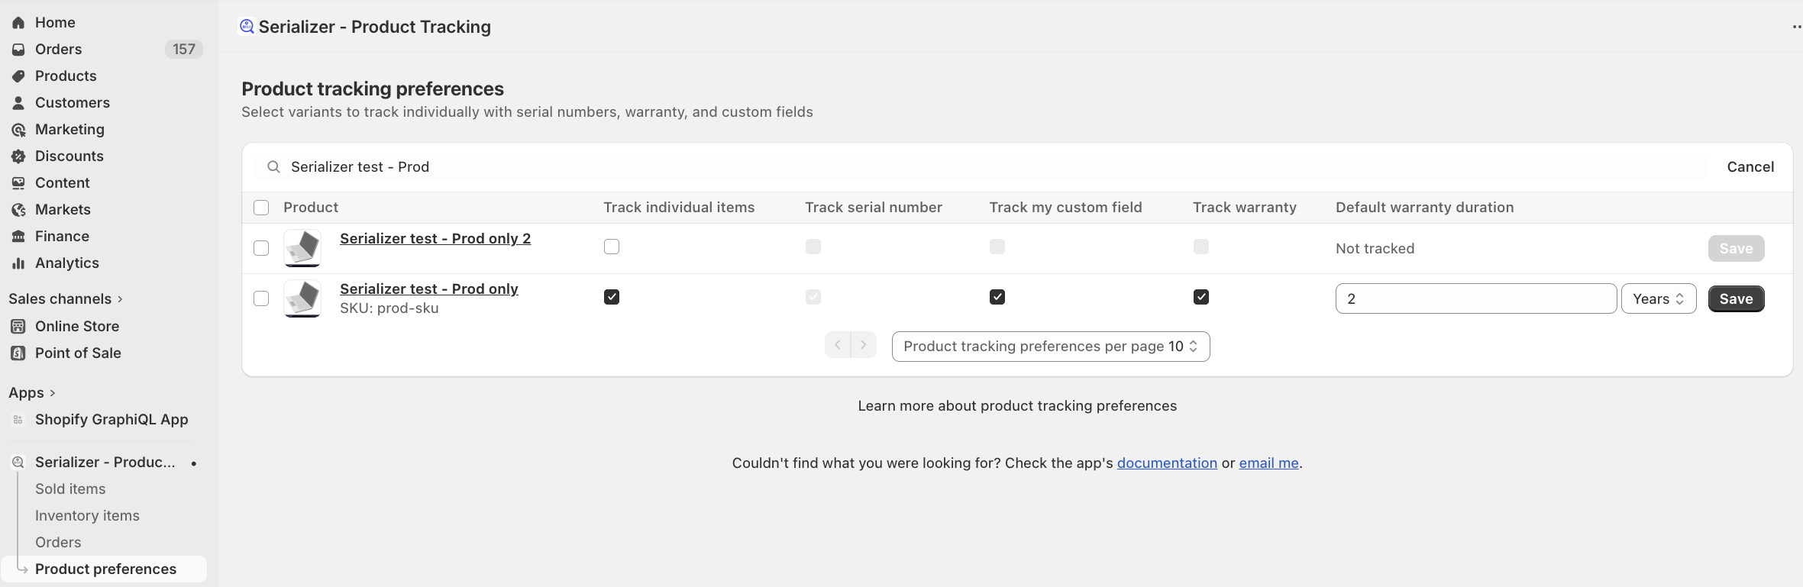The width and height of the screenshot is (1803, 587).
Task: Click the Home icon in sidebar
Action: (18, 23)
